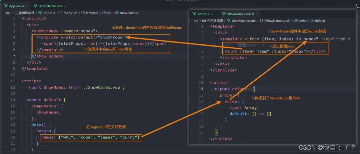Switch to the ShowNames.vue tab in the left editor
Image resolution: width=360 pixels, height=154 pixels.
tap(50, 6)
